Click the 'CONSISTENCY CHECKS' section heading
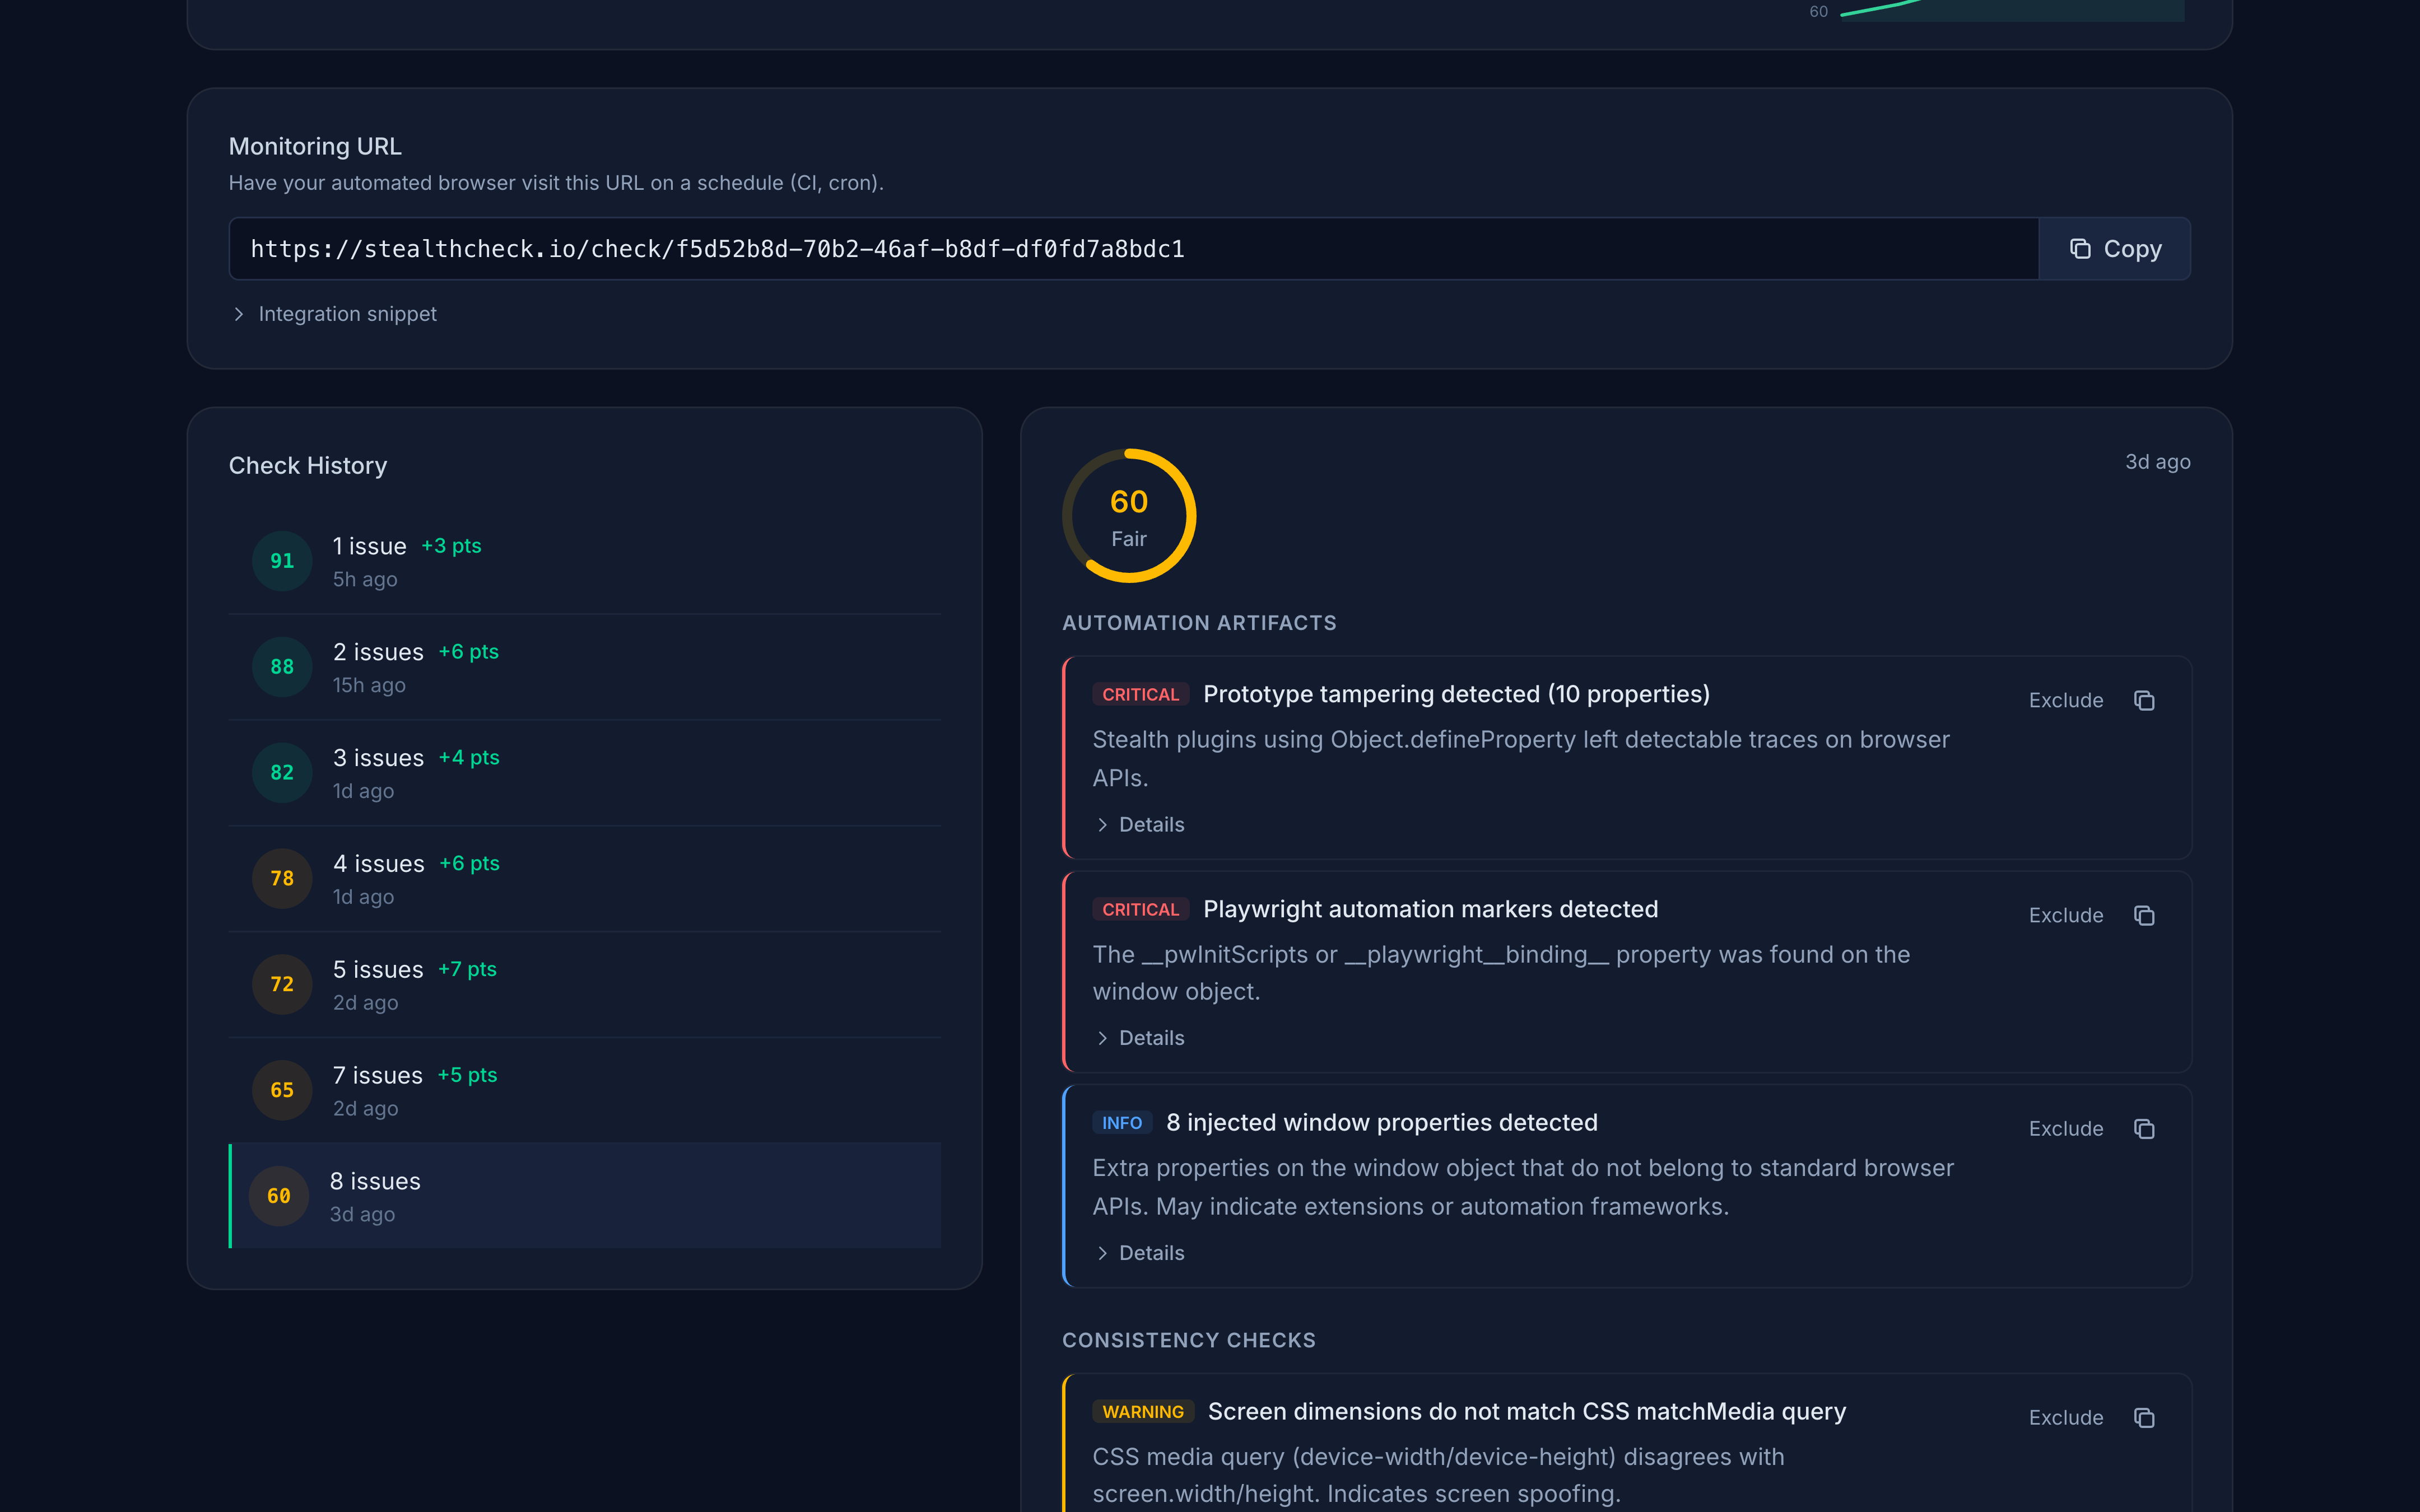Viewport: 2420px width, 1512px height. pyautogui.click(x=1189, y=1340)
